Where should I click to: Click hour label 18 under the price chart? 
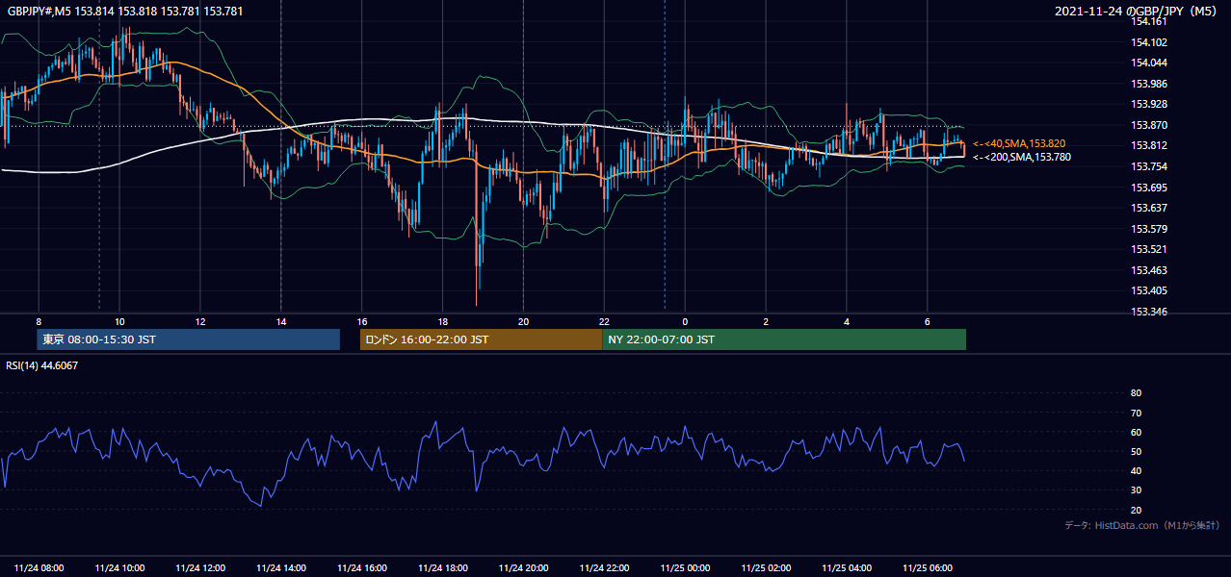(442, 321)
